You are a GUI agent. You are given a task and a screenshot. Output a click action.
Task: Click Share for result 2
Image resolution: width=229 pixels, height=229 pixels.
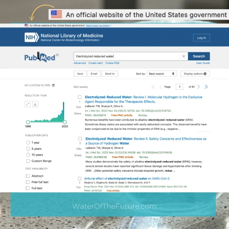pos(78,155)
